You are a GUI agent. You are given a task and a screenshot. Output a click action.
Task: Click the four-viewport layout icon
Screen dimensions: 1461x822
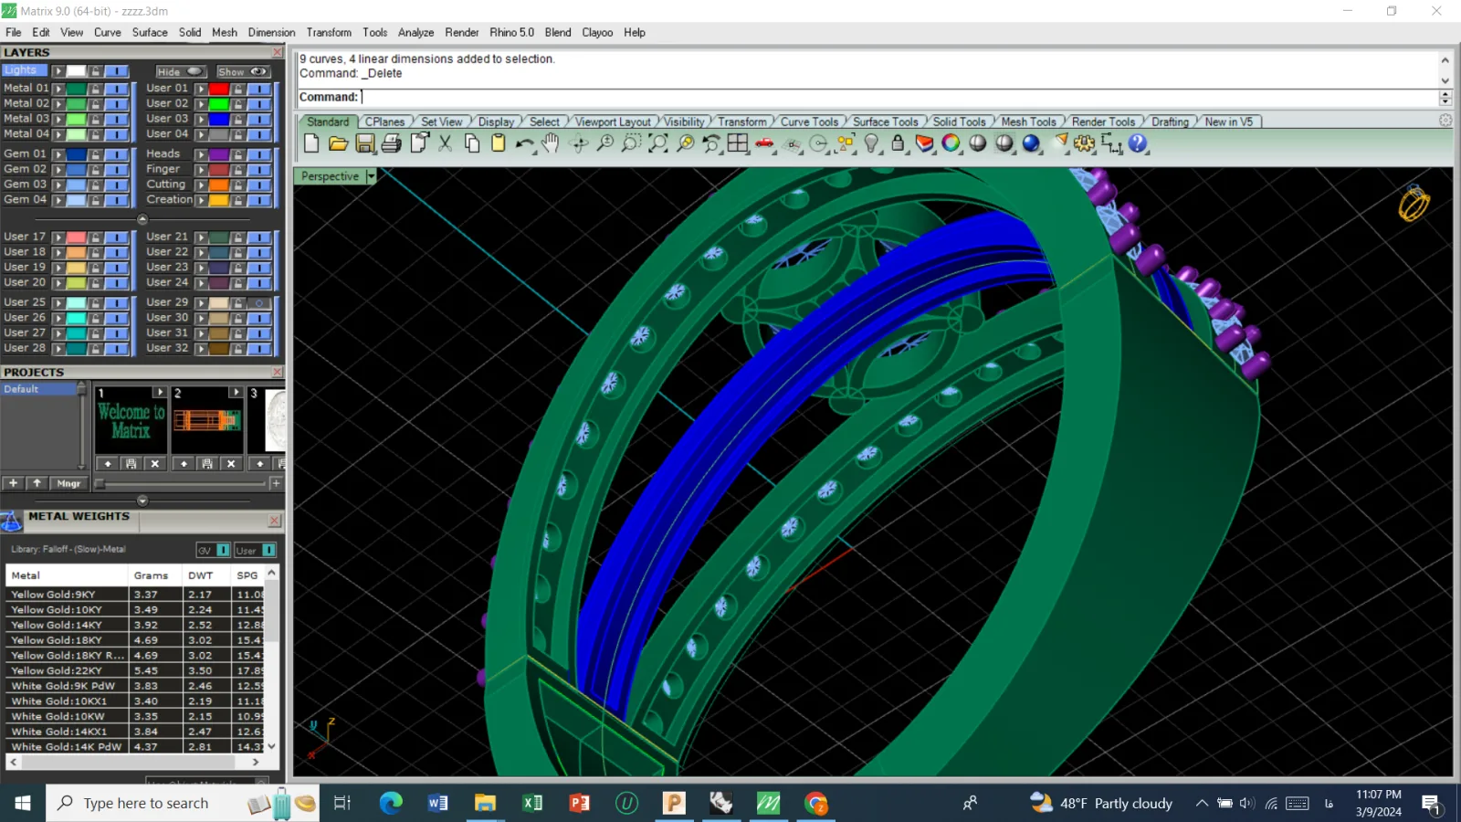tap(738, 143)
